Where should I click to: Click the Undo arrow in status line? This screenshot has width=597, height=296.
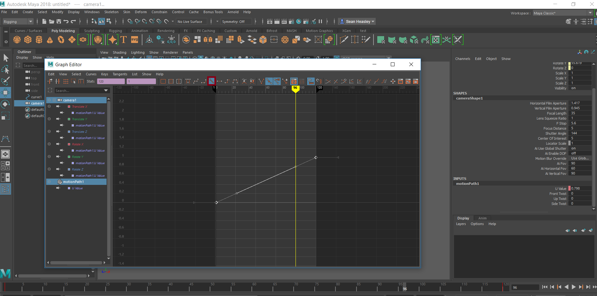pos(66,21)
